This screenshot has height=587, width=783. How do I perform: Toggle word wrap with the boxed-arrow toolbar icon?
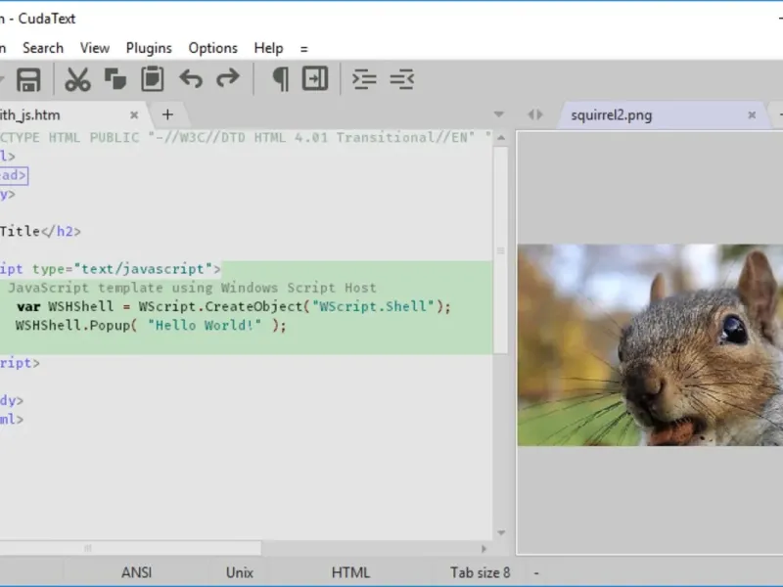point(315,79)
